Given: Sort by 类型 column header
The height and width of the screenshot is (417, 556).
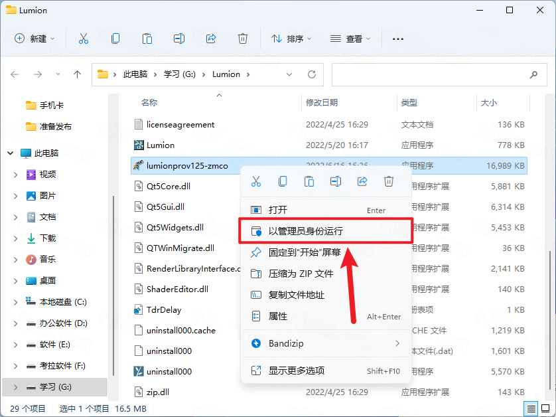Looking at the screenshot, I should (409, 102).
